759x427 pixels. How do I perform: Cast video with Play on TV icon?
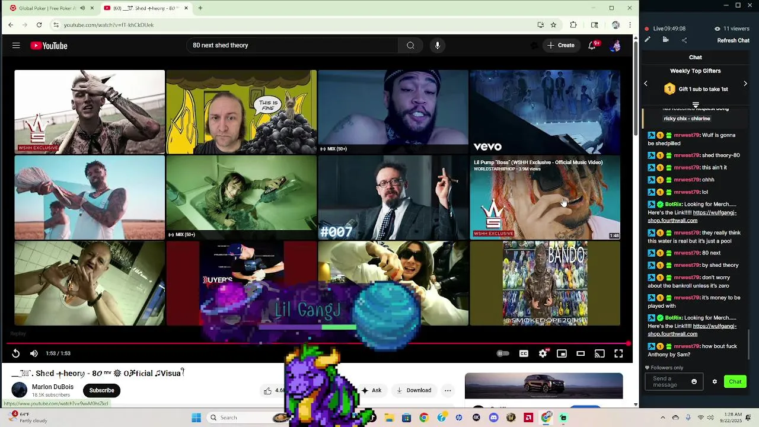tap(599, 353)
